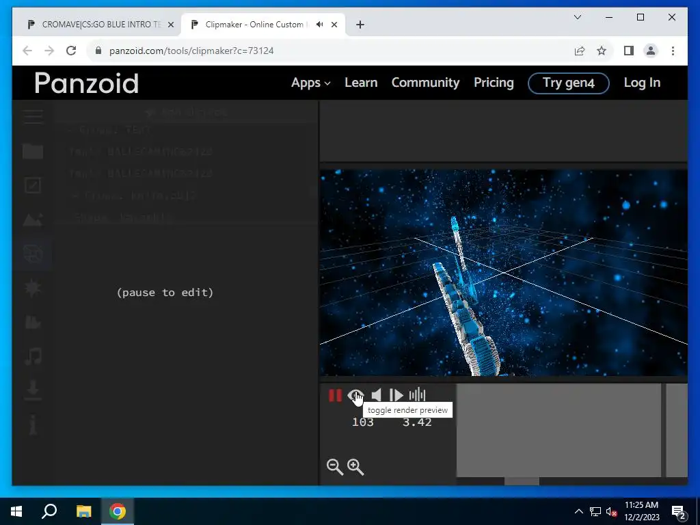Viewport: 700px width, 525px height.
Task: Open the camera clapper-style panel
Action: point(33,323)
